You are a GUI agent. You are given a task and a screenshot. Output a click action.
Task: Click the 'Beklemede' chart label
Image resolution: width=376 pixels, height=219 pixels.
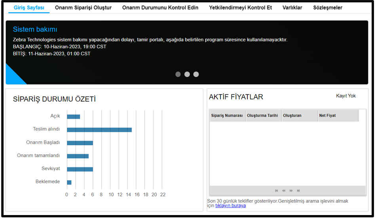48,182
